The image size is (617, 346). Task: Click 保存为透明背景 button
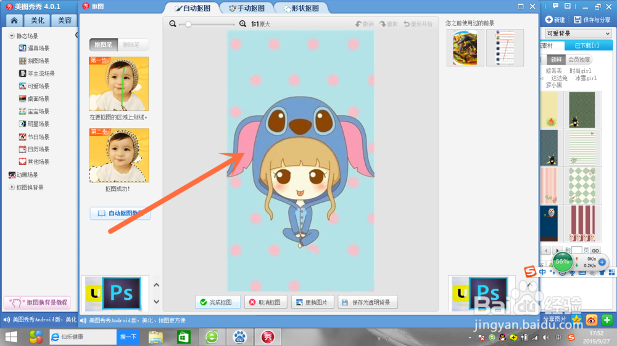click(368, 302)
